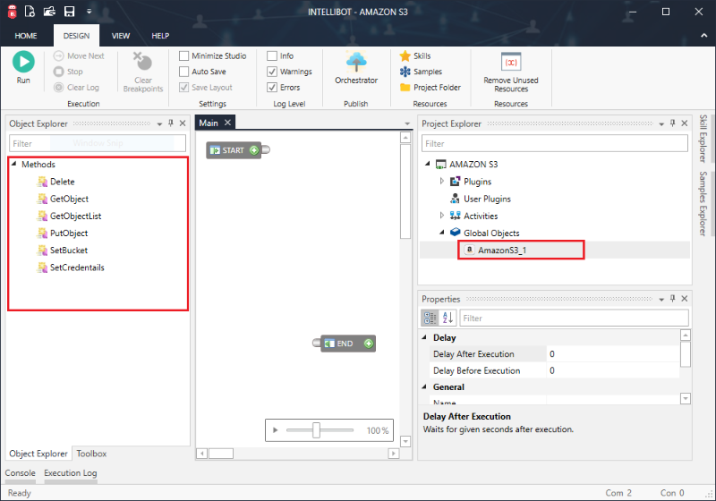
Task: Pin the Object Explorer panel
Action: pyautogui.click(x=171, y=123)
